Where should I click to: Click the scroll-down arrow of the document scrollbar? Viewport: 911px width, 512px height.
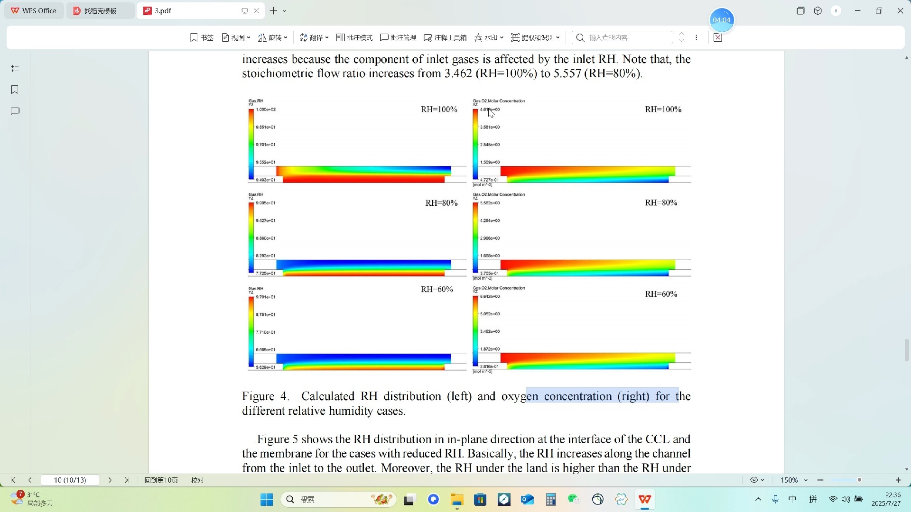point(907,469)
